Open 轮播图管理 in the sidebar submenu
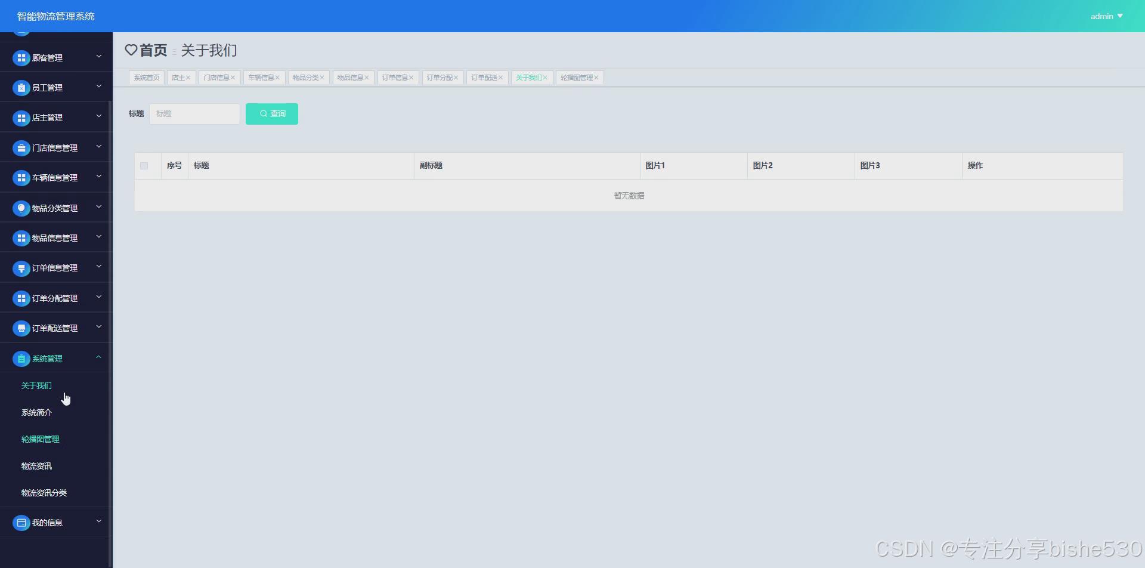 [x=40, y=439]
